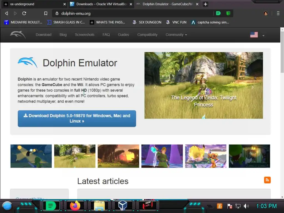Click Download Dolphin 5.0-19870 button
Viewport: 284px width, 213px height.
(77, 118)
